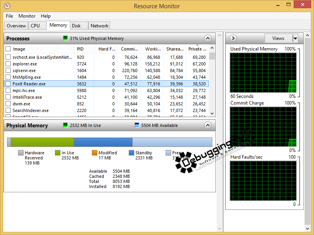Open the Help menu

click(46, 16)
